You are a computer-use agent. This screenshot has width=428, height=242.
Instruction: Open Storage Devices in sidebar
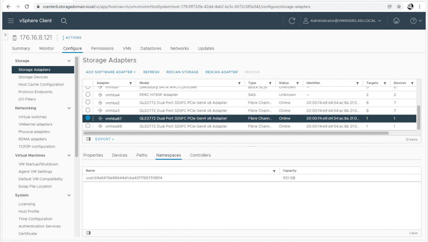(33, 77)
